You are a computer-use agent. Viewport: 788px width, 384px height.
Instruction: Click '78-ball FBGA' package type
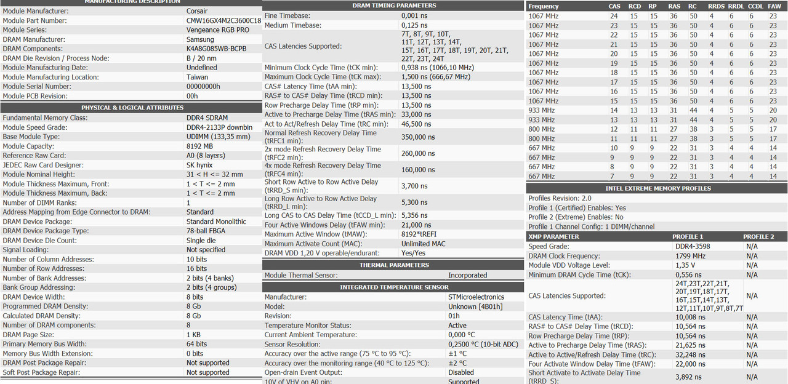click(206, 231)
